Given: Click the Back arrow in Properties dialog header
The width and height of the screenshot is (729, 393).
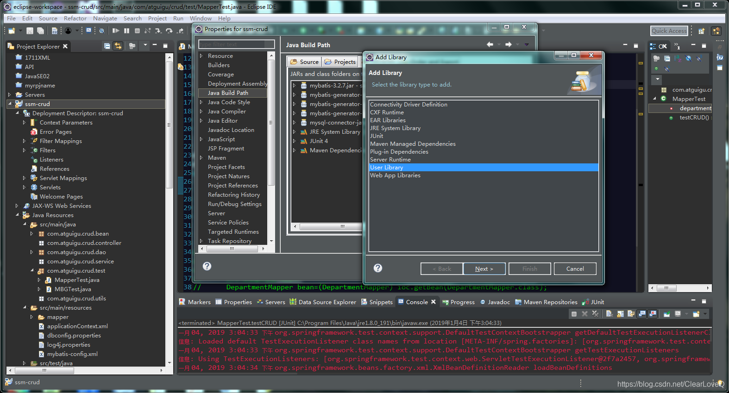Looking at the screenshot, I should pyautogui.click(x=490, y=44).
